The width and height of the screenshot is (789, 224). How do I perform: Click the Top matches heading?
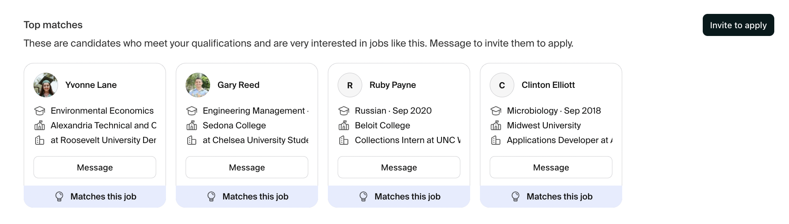(53, 25)
